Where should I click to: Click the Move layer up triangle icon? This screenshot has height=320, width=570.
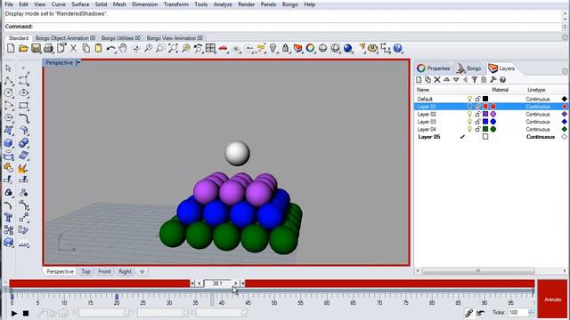[447, 79]
